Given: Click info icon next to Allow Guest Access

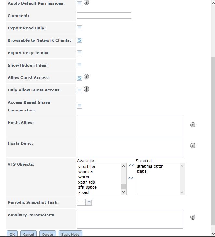Looking at the screenshot, I should 87,77.
